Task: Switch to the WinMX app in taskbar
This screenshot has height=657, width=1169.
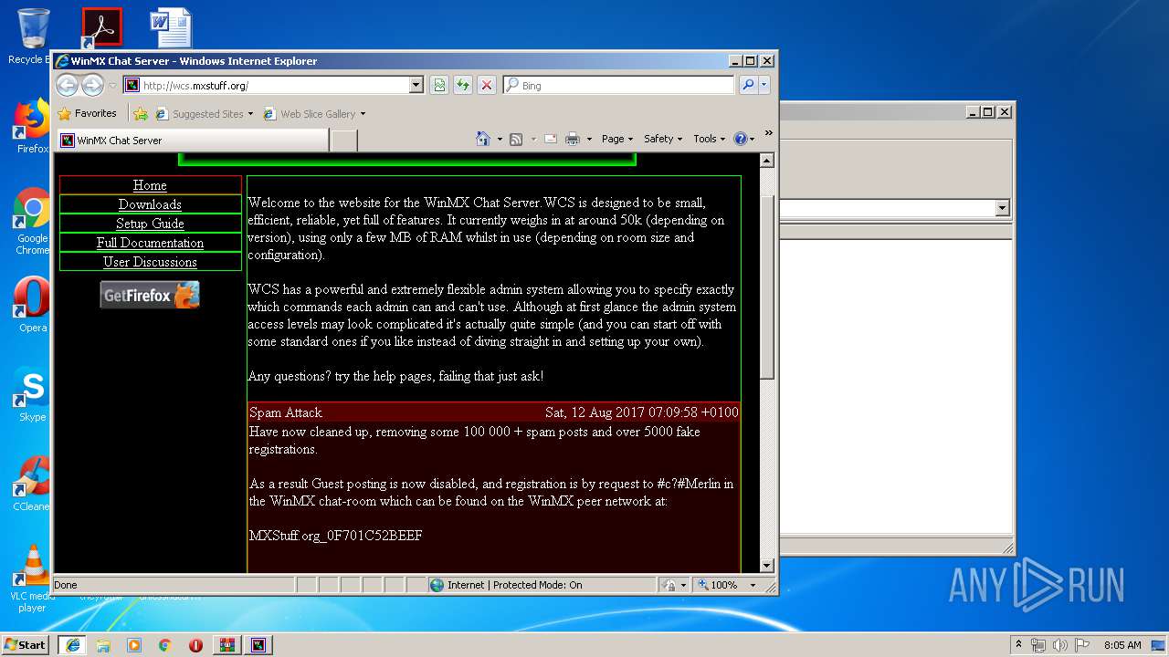Action: pos(258,645)
